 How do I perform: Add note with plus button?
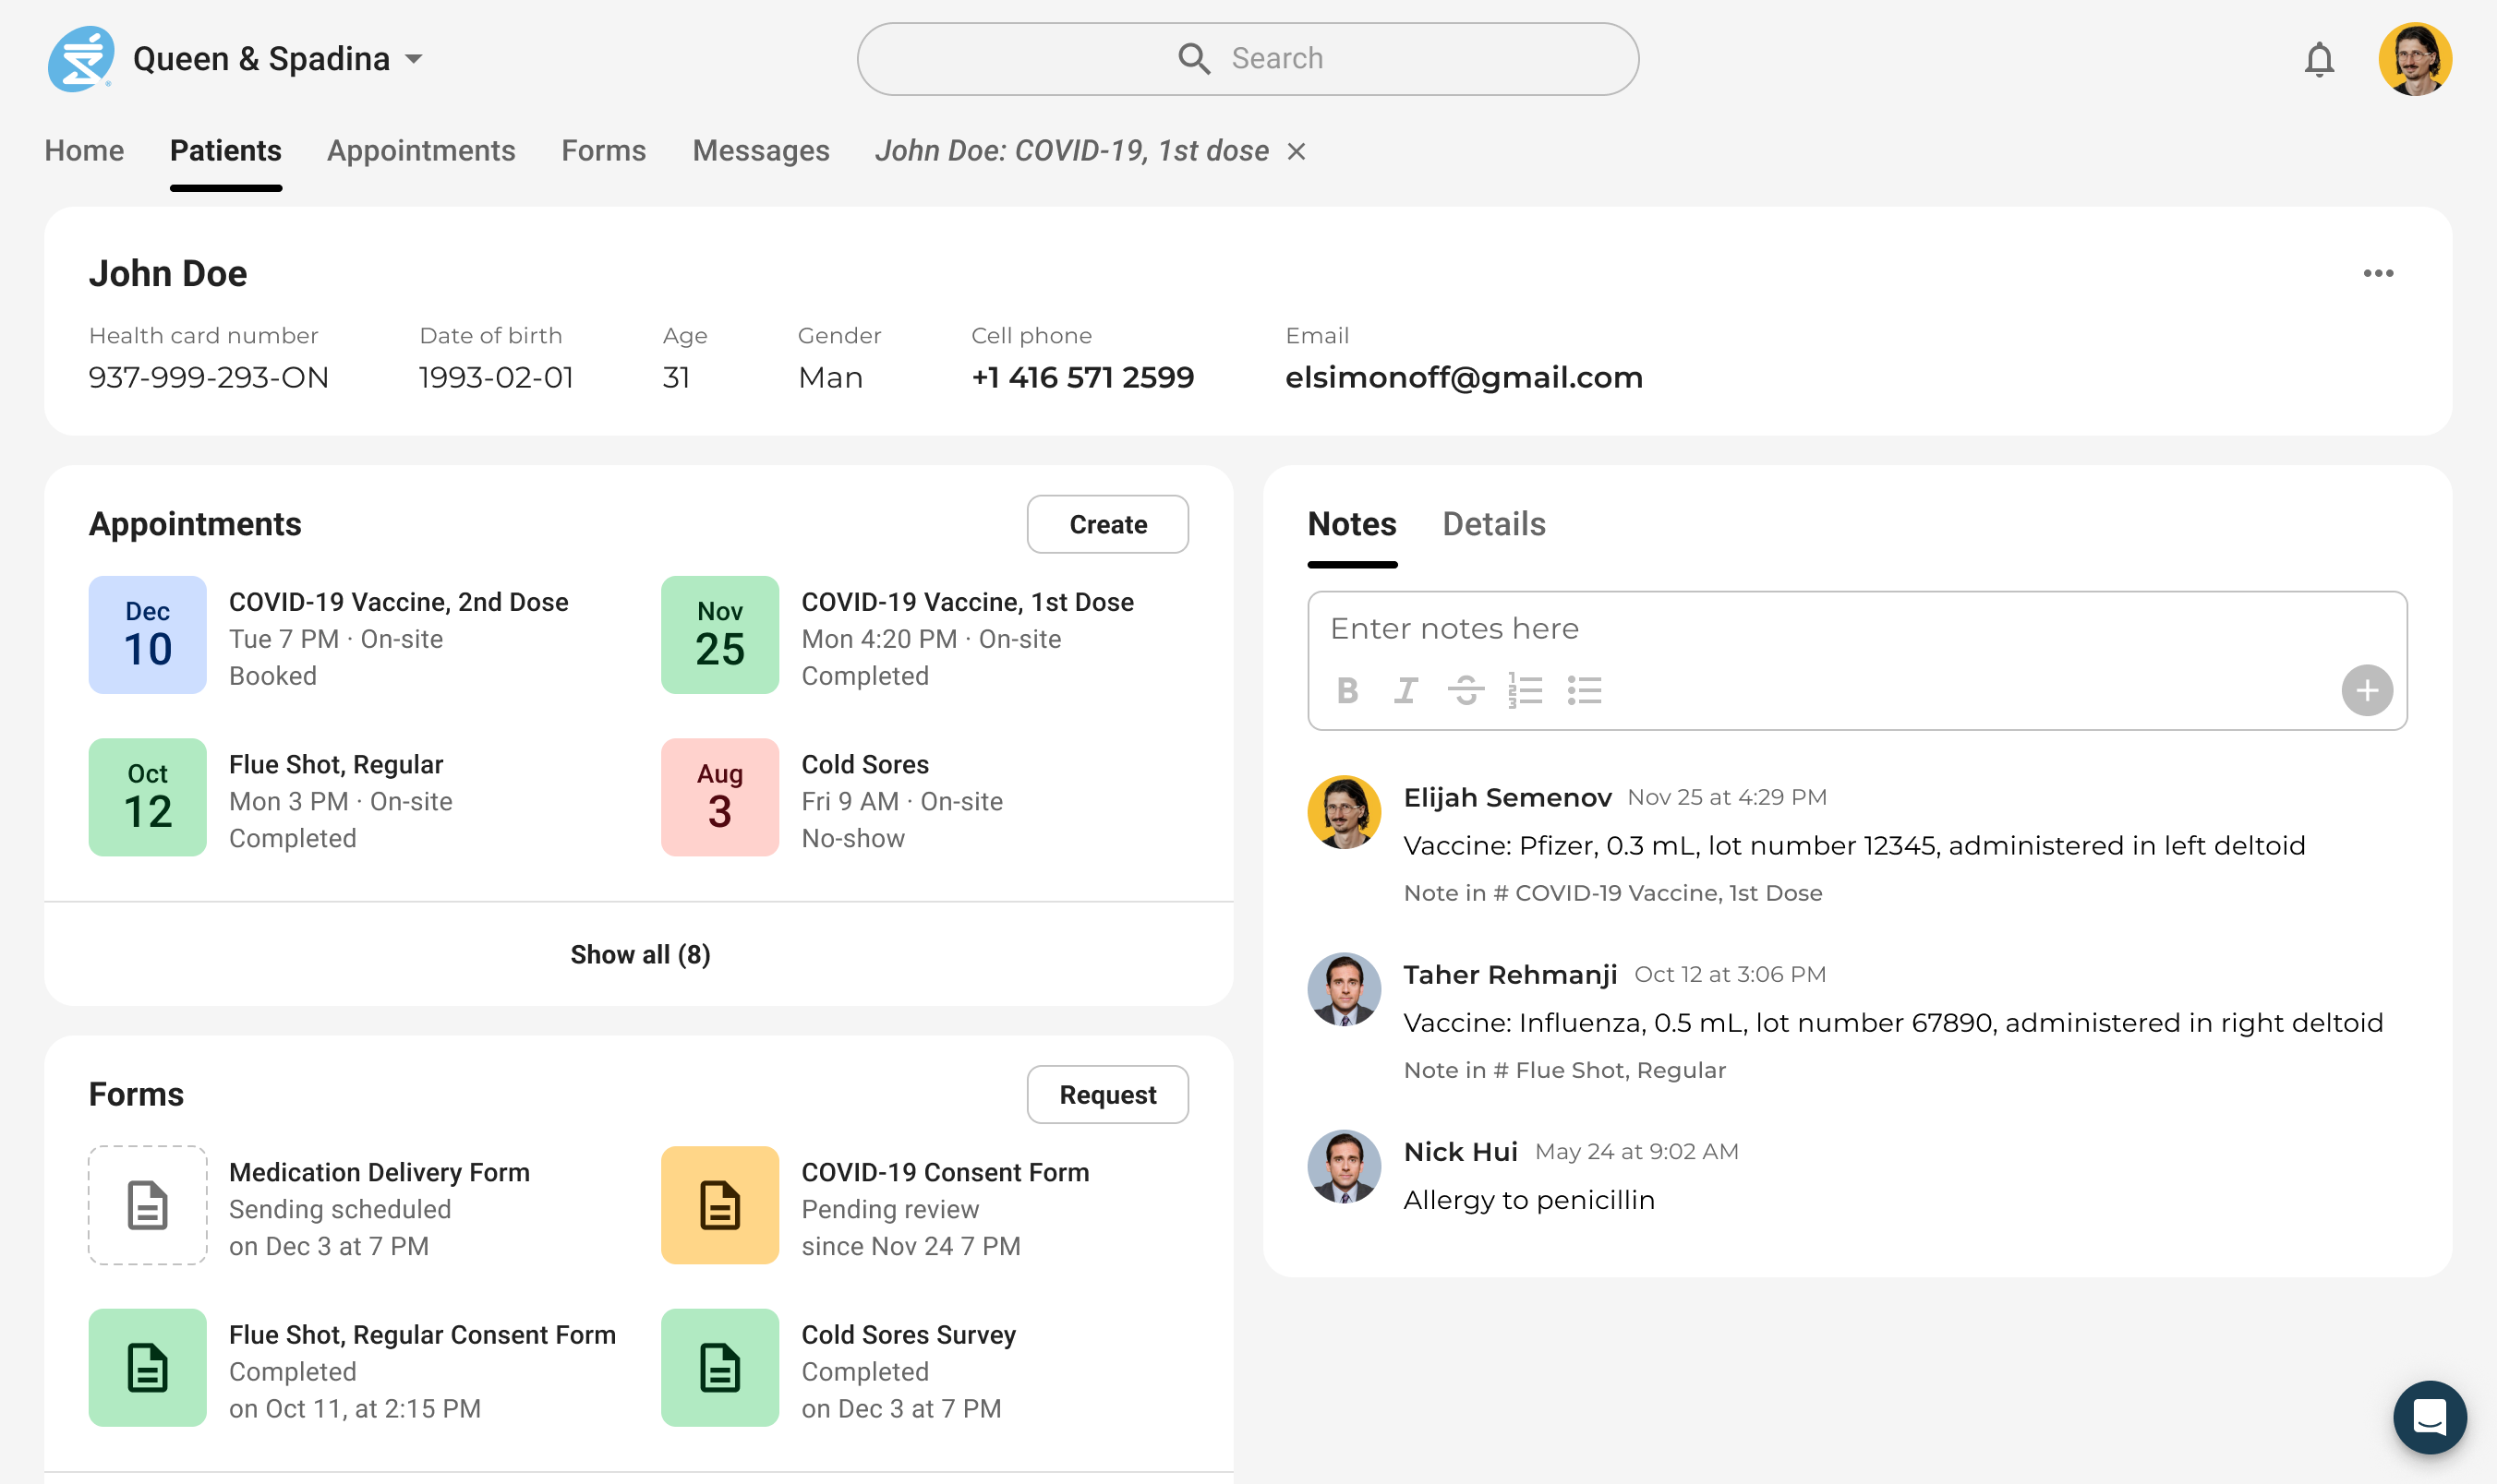point(2367,690)
